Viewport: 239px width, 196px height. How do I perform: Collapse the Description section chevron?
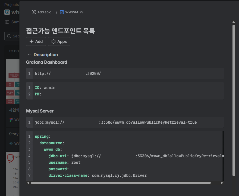(x=29, y=55)
